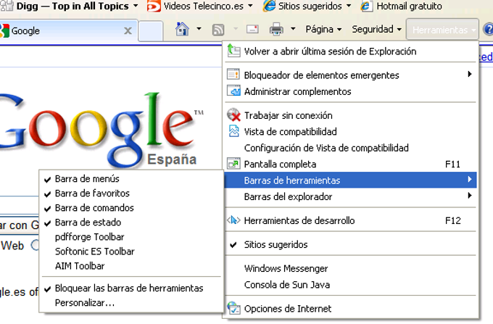Launch Windows Messenger from menu
Screen dimensions: 493x324
point(351,268)
